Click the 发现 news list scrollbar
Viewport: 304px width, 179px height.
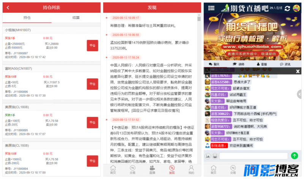click(x=199, y=19)
